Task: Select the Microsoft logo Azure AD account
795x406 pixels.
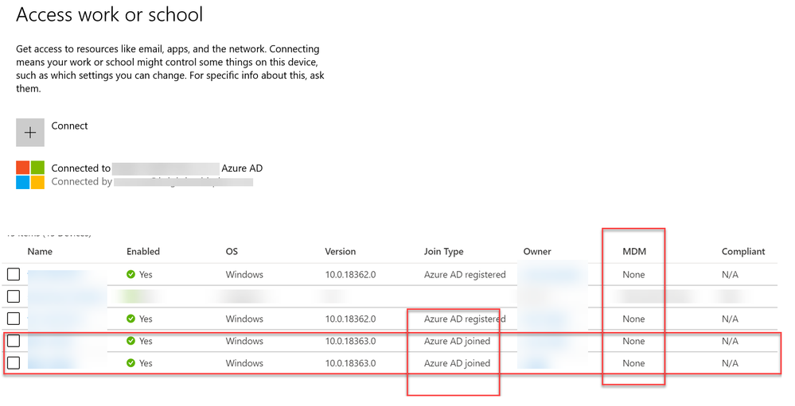Action: (x=30, y=175)
